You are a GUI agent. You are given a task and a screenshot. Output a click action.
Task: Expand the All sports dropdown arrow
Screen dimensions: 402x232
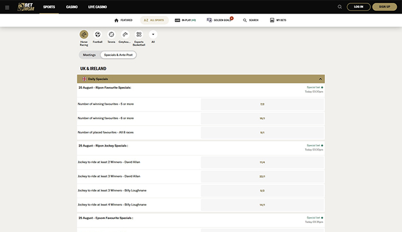click(153, 35)
